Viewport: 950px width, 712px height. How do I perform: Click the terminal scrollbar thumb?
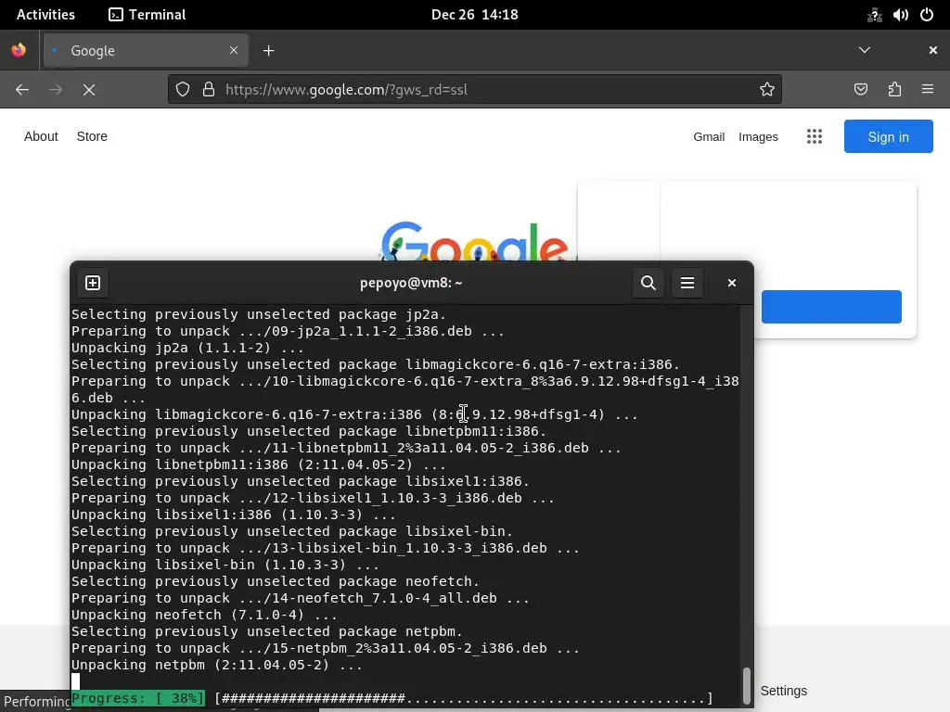747,685
